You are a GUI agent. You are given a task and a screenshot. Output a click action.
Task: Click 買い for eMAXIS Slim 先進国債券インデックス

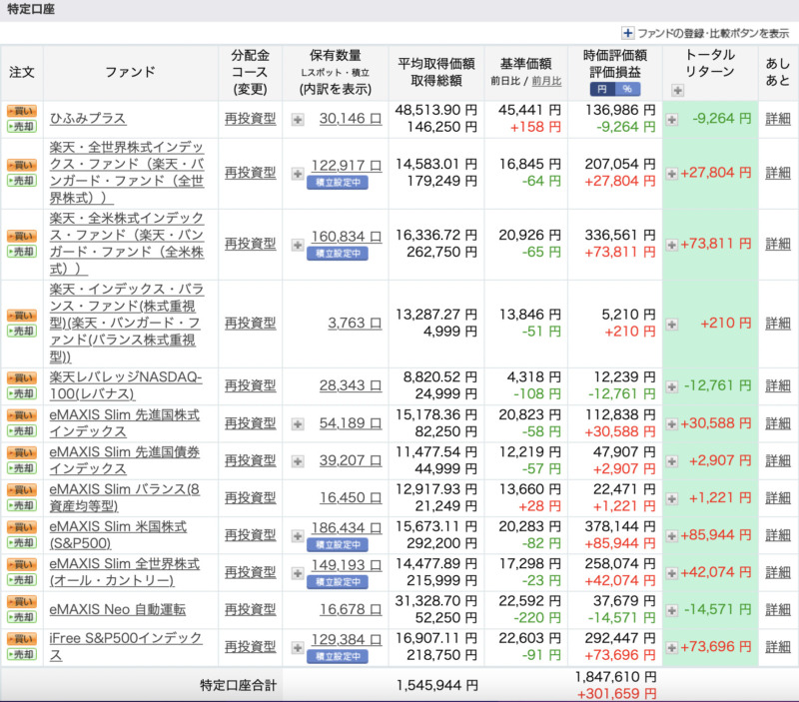pyautogui.click(x=22, y=453)
